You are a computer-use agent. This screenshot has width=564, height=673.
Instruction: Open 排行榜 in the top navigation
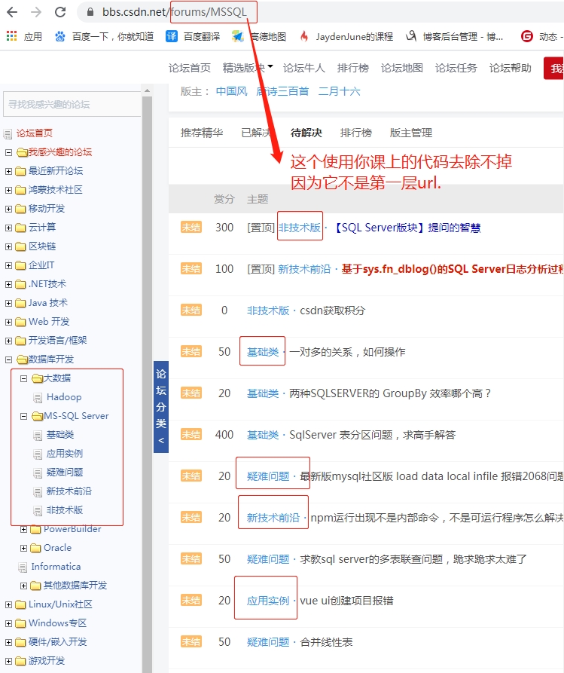[x=353, y=68]
